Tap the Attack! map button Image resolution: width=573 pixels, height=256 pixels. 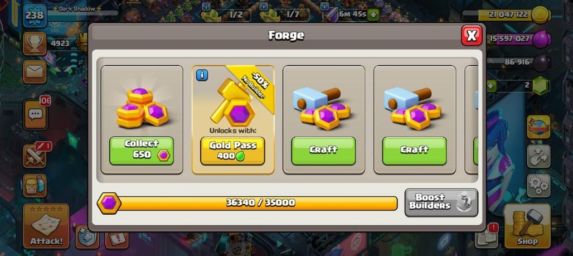(46, 226)
